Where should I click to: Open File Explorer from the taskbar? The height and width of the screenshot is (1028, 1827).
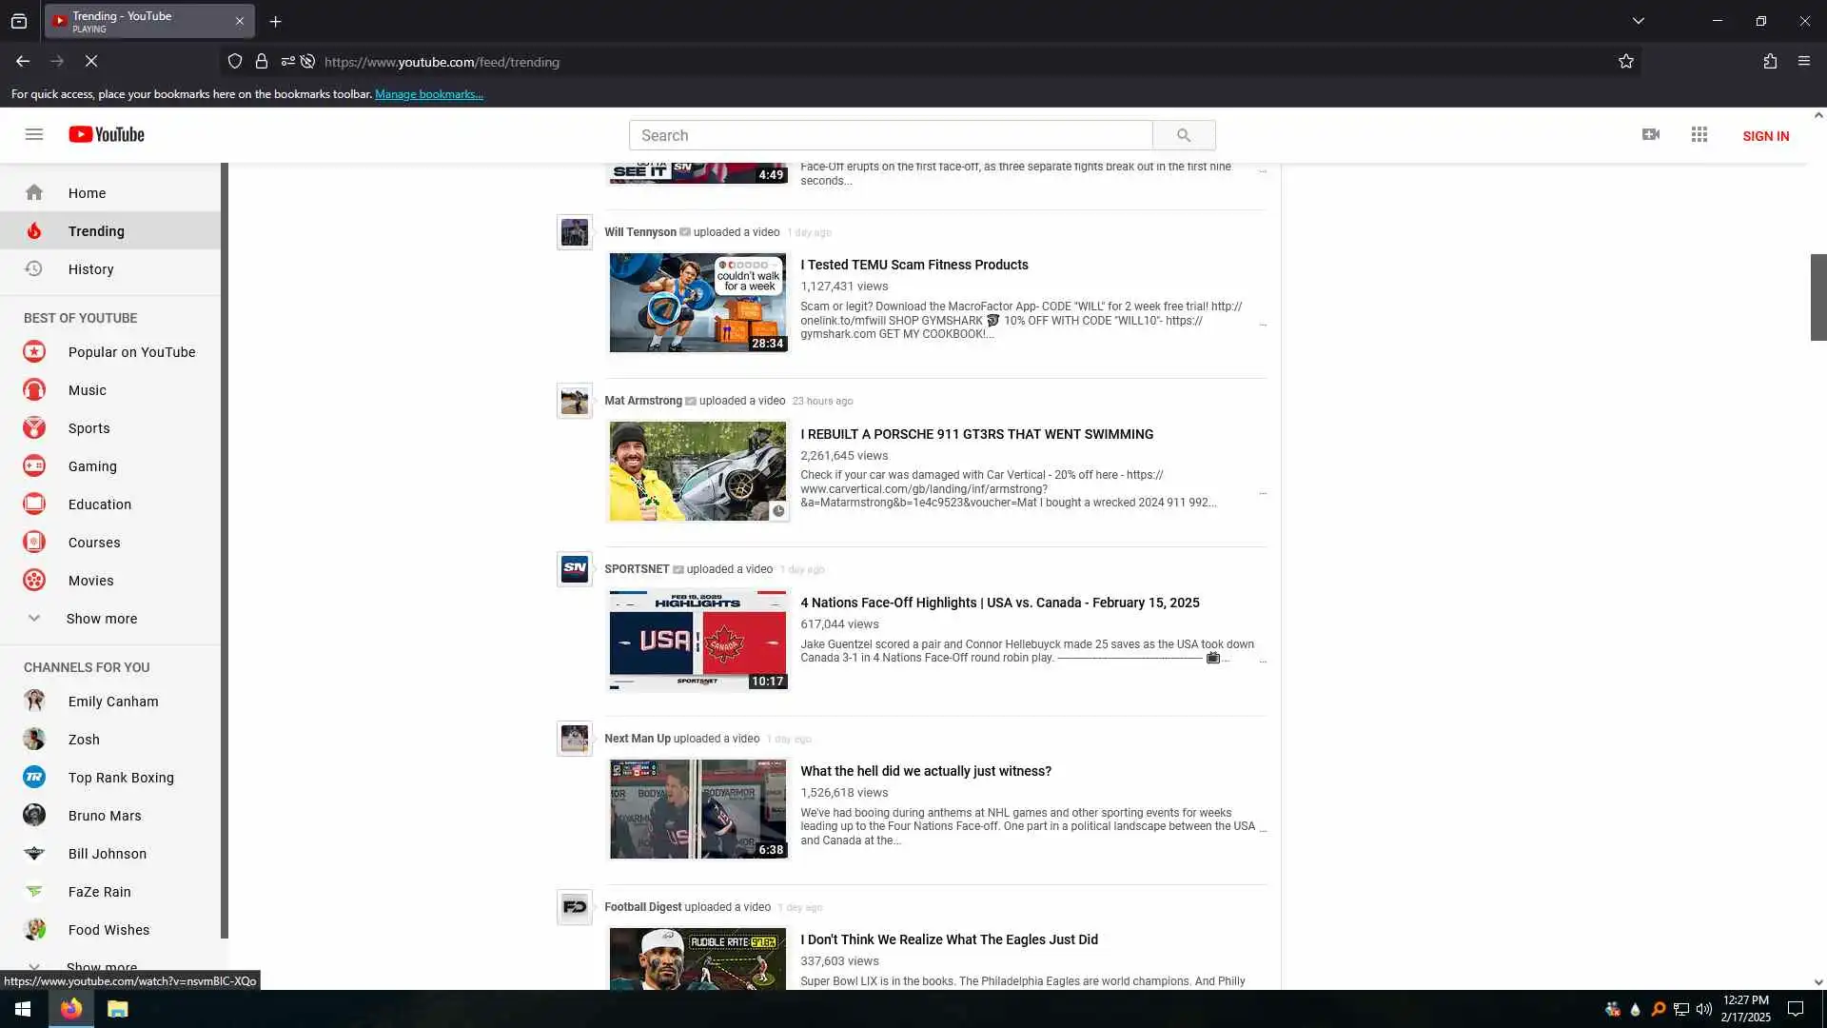pos(117,1009)
